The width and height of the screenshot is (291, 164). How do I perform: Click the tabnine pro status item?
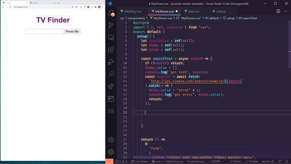[x=196, y=161]
